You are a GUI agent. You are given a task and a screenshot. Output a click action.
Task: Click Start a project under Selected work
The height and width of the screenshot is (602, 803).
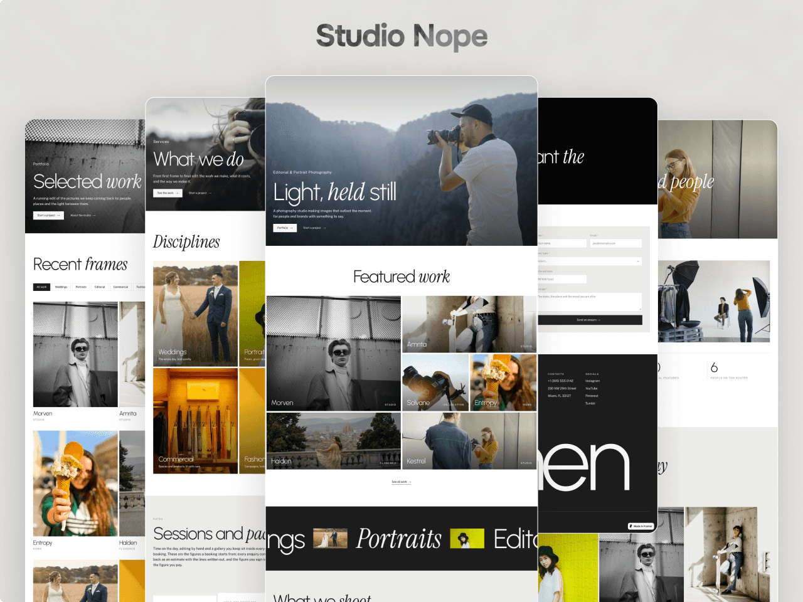pos(48,215)
